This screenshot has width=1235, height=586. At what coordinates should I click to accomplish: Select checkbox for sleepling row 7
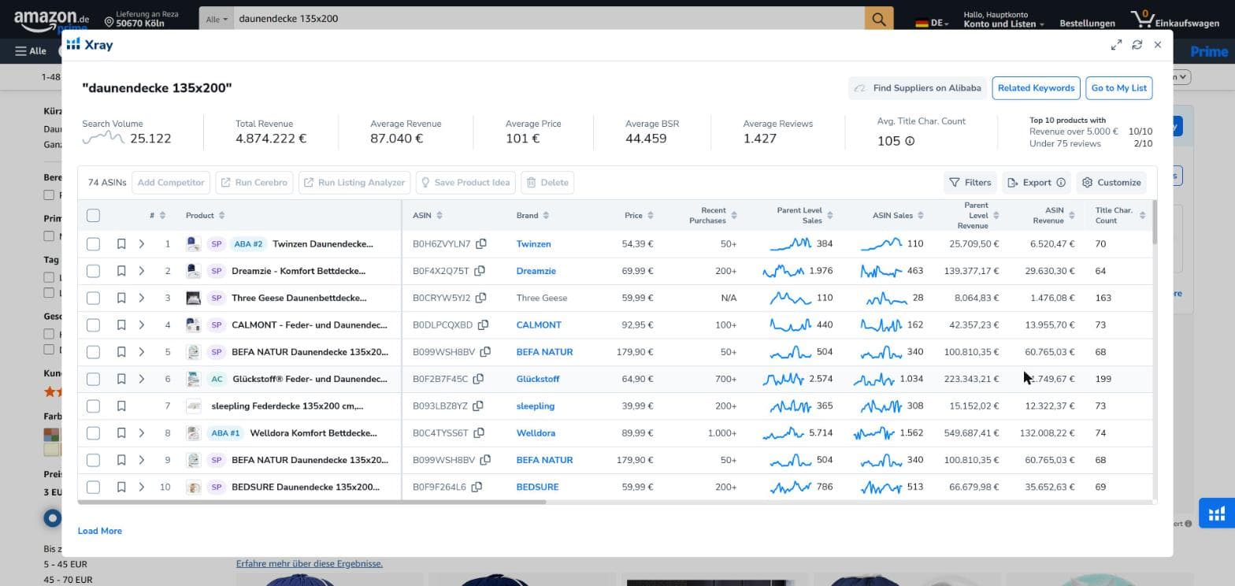pyautogui.click(x=93, y=406)
